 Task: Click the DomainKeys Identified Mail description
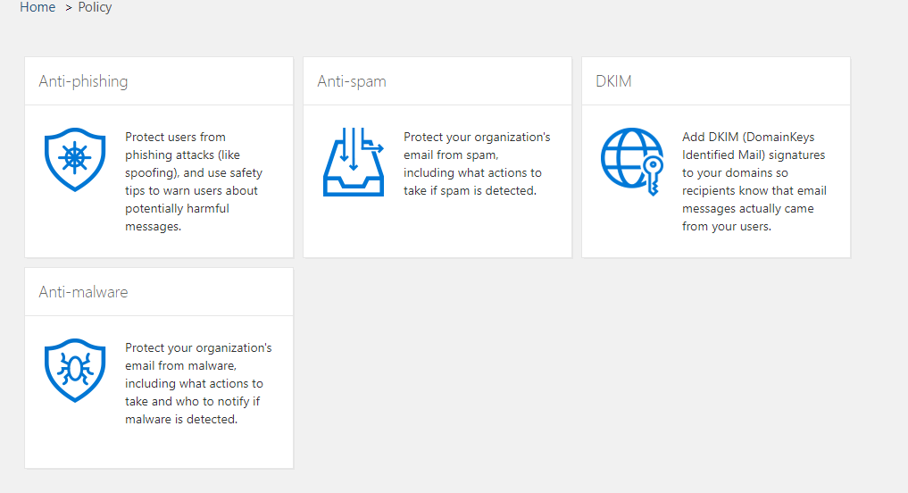(x=754, y=181)
